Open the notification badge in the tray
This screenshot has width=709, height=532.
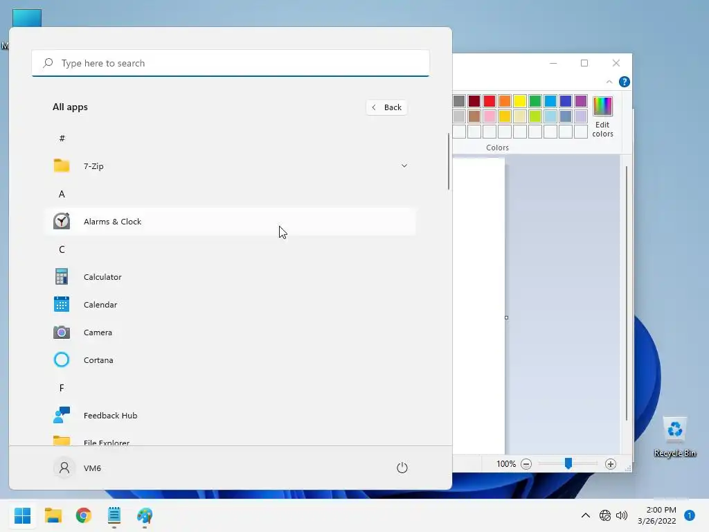pyautogui.click(x=690, y=515)
